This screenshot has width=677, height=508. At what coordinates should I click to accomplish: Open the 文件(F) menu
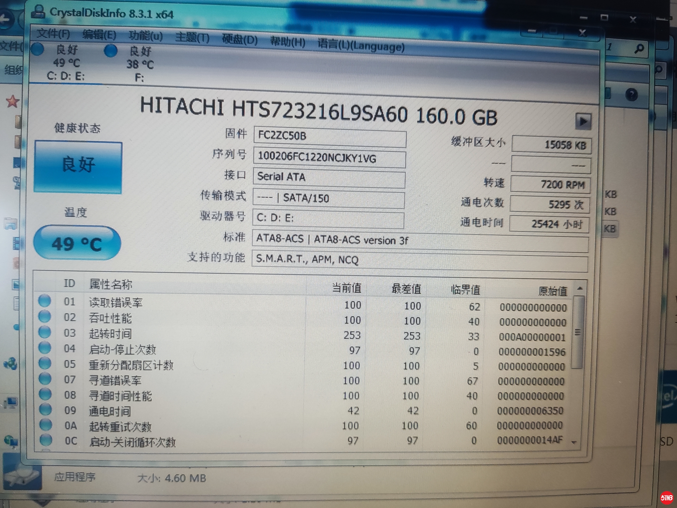pyautogui.click(x=53, y=34)
